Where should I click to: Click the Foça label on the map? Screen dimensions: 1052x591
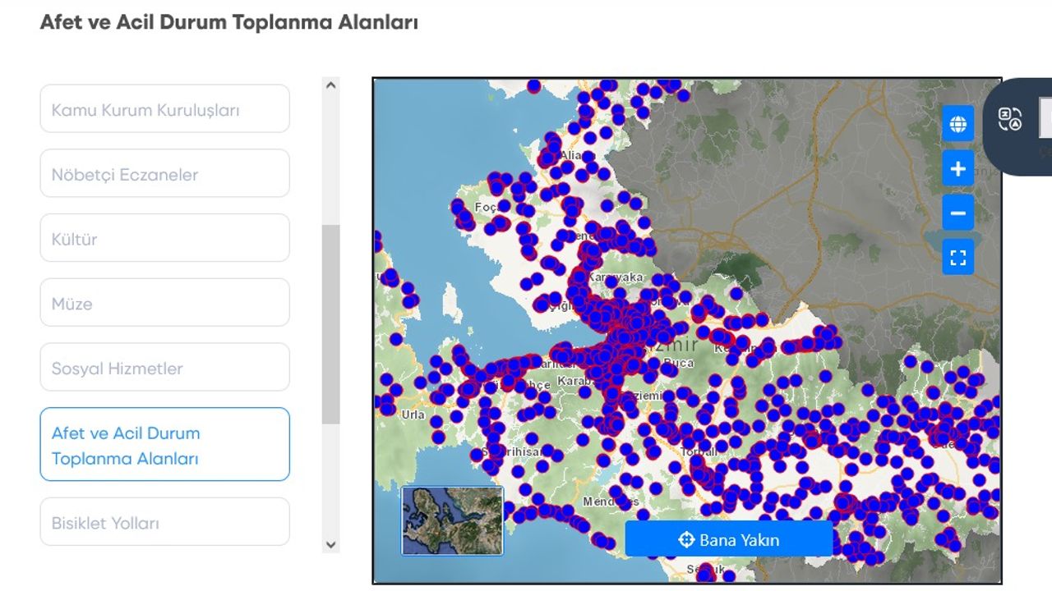click(485, 208)
